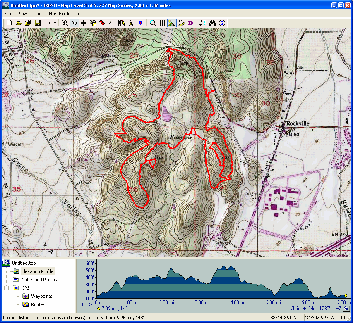Open the Handhelds menu
The height and width of the screenshot is (323, 353).
[59, 14]
